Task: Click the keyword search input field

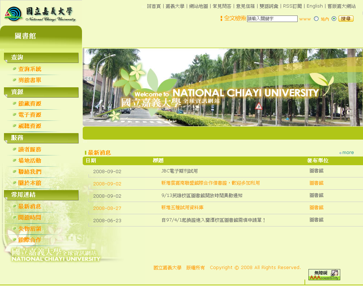Action: [272, 19]
